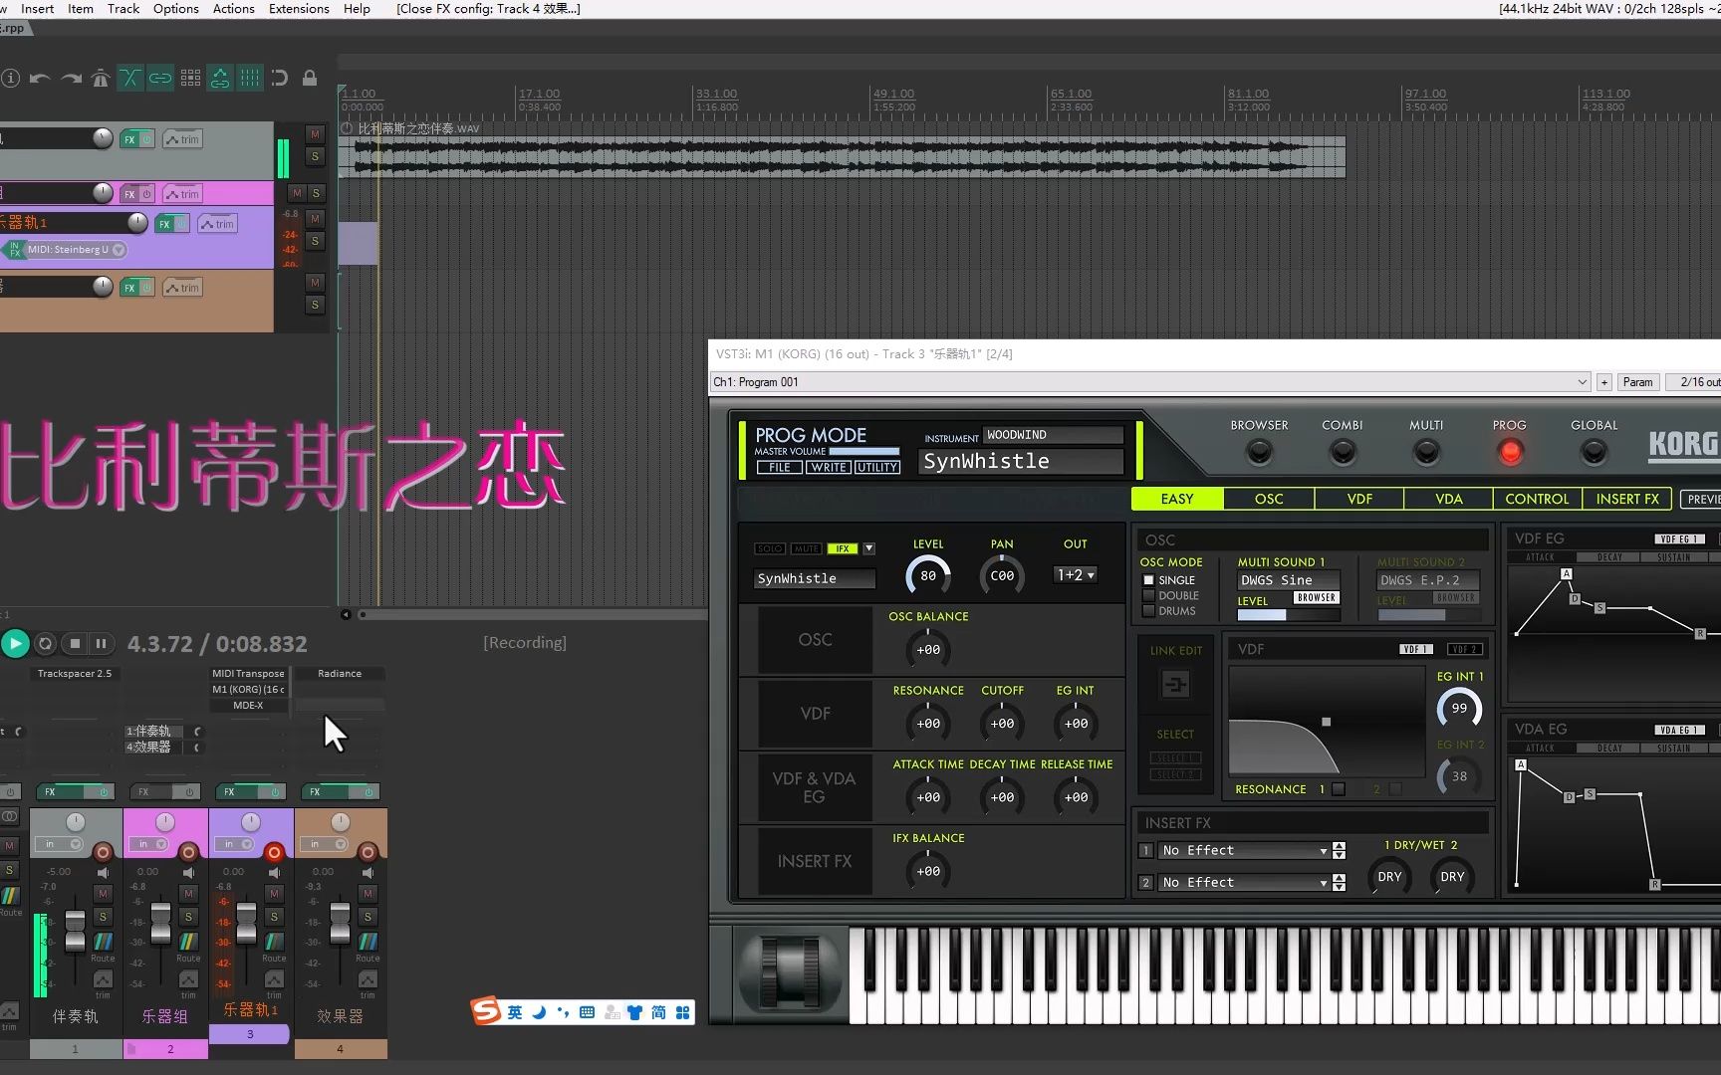This screenshot has width=1721, height=1075.
Task: Switch to the VDF tab in M1
Action: (x=1359, y=499)
